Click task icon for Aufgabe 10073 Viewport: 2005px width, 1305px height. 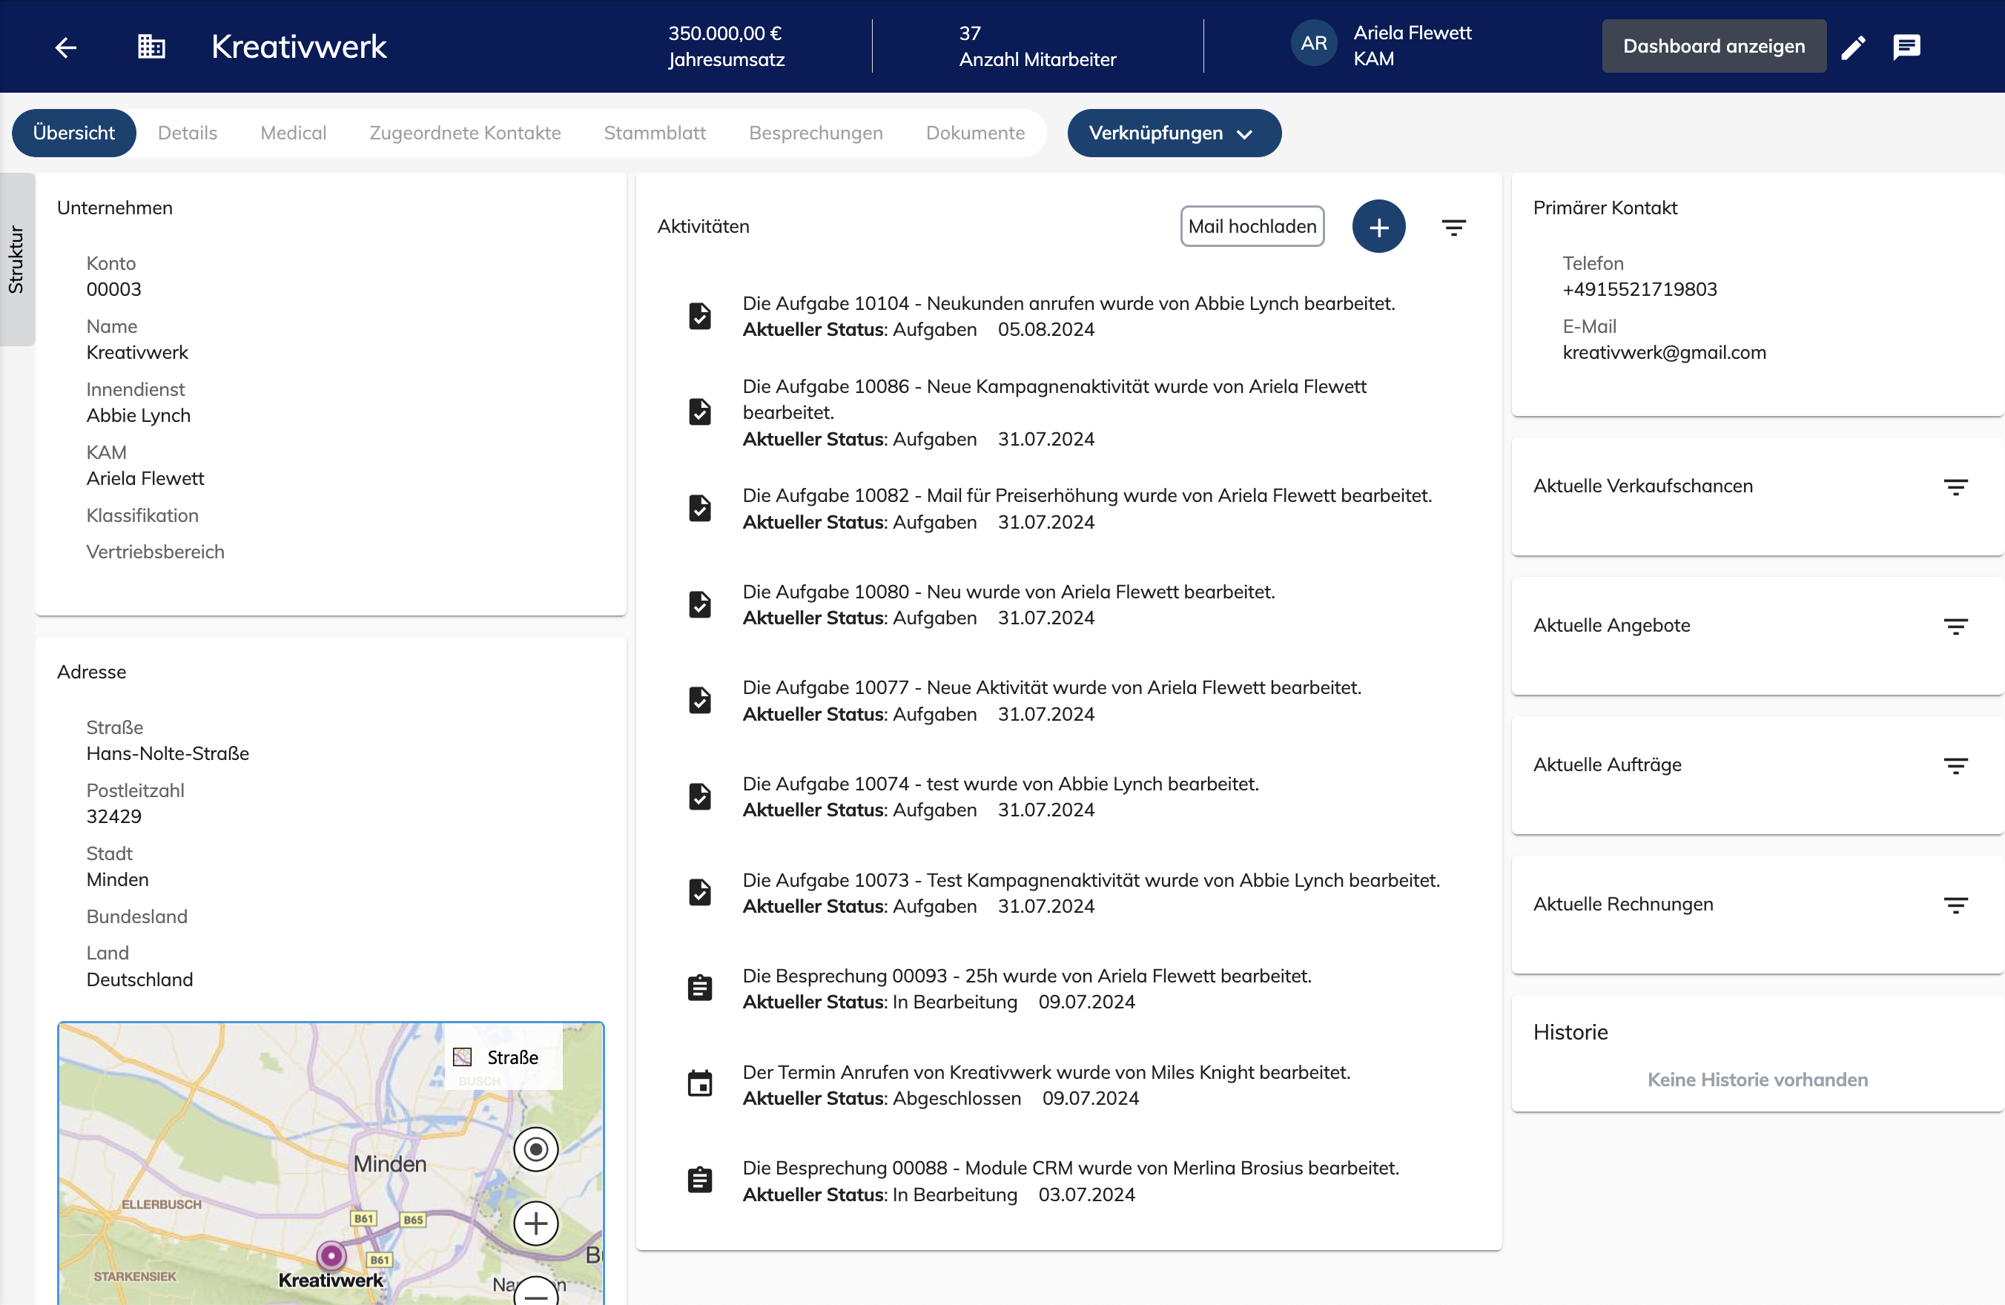pyautogui.click(x=699, y=892)
